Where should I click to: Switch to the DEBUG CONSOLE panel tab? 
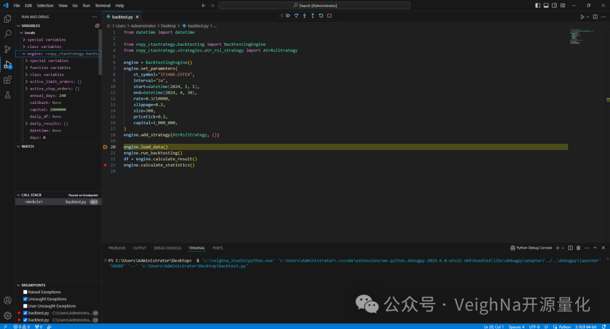[x=167, y=248]
